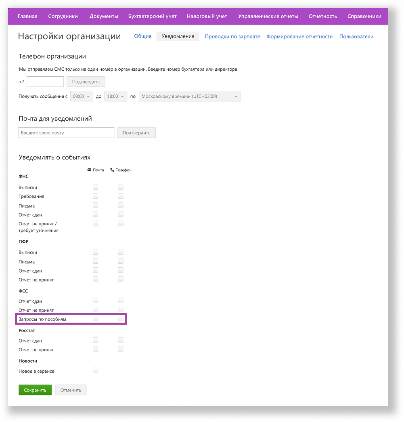Click the +7 phone number input field
This screenshot has height=422, width=404.
point(45,82)
